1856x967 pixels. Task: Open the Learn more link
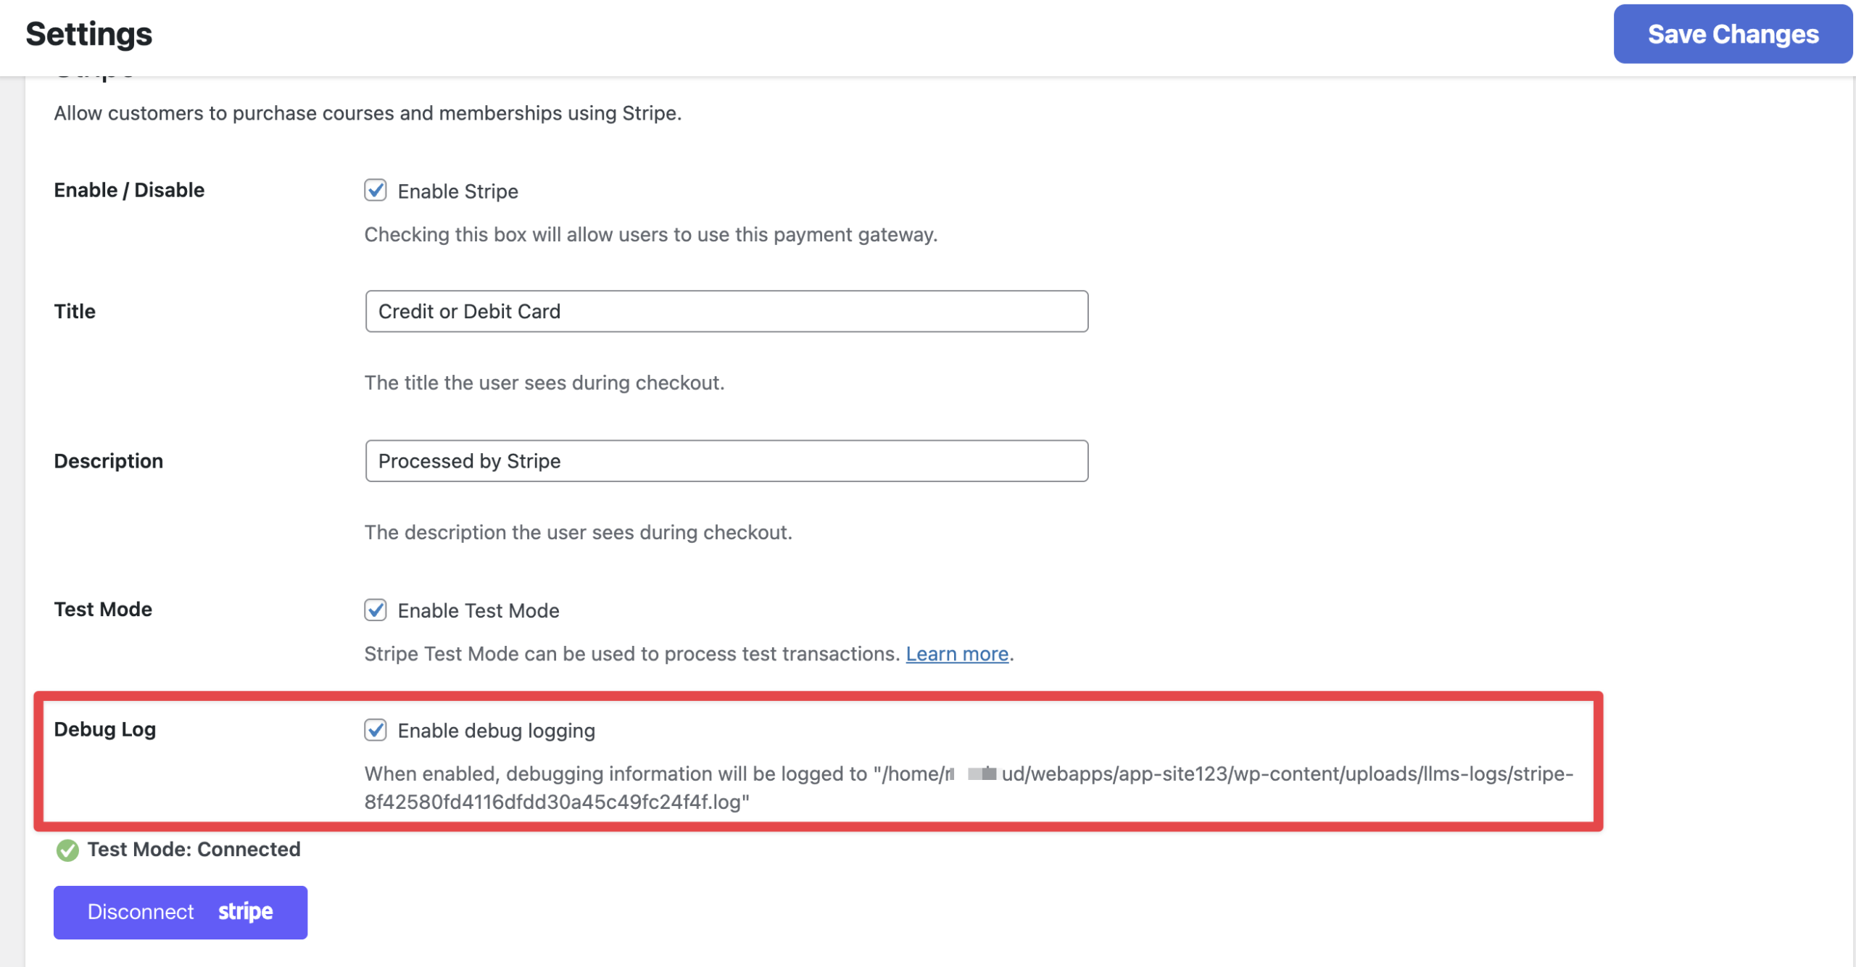[x=956, y=654]
